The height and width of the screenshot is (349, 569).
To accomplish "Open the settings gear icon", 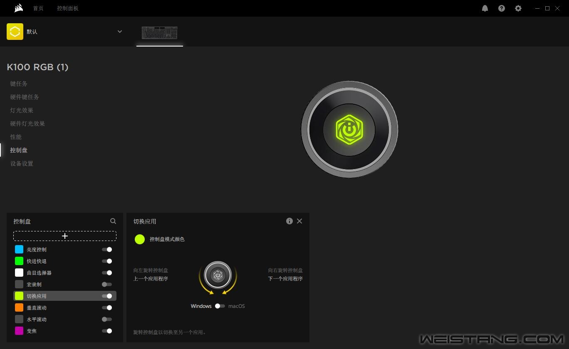I will click(518, 8).
